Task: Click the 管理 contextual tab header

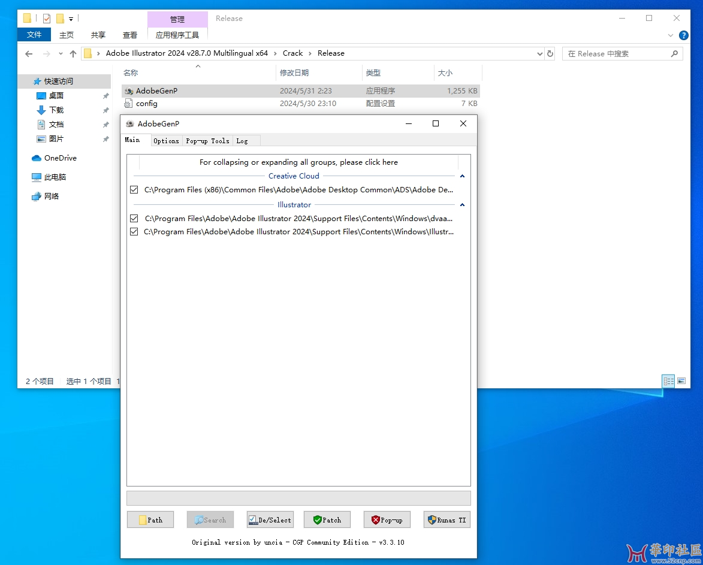Action: pyautogui.click(x=177, y=19)
